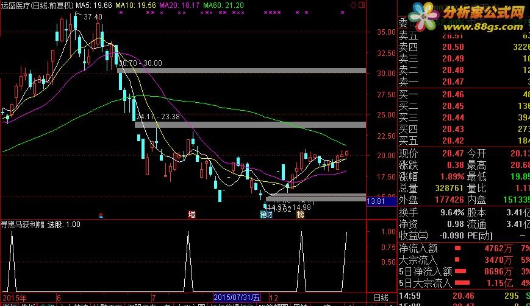Image resolution: width=530 pixels, height=306 pixels.
Task: Click the 量比 label
Action: click(x=476, y=188)
